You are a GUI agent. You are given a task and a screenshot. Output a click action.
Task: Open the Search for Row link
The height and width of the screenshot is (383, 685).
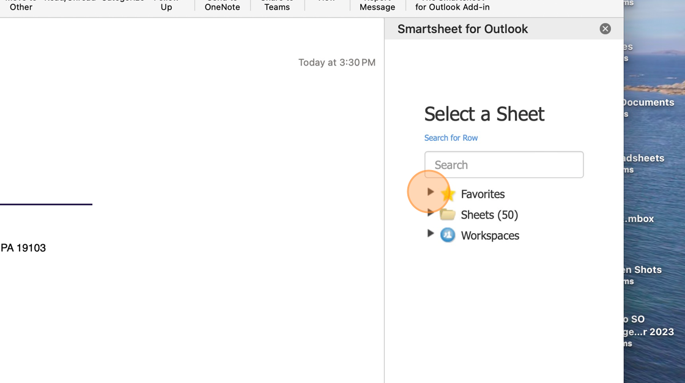point(451,138)
